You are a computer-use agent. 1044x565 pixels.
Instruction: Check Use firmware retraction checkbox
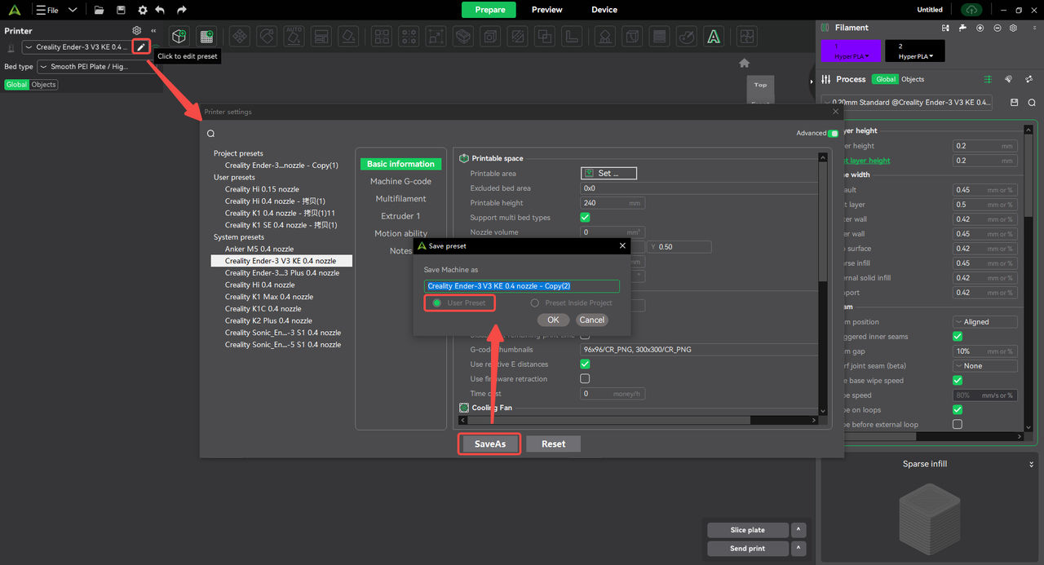point(585,379)
